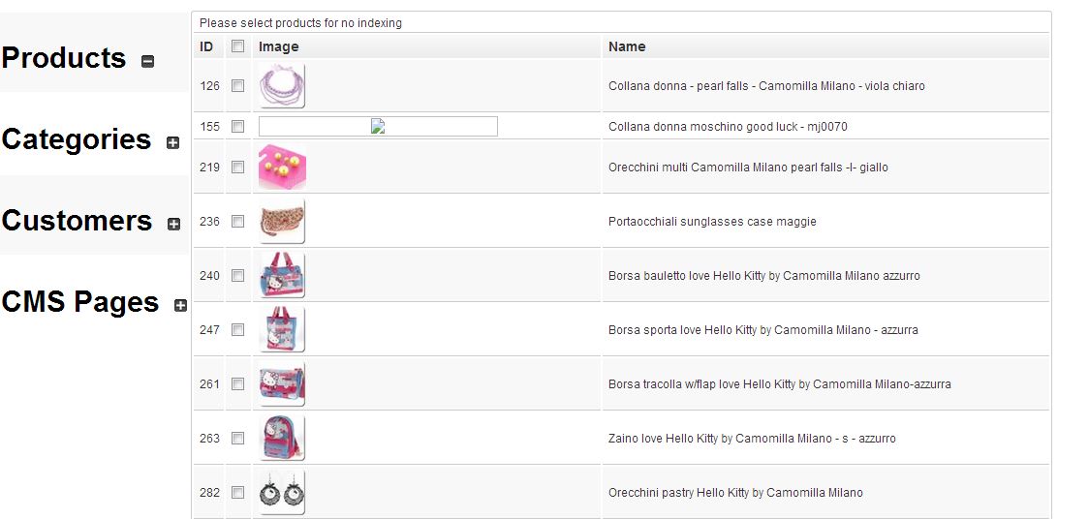Screen dimensions: 1089x519
Task: Click the Name column header
Action: (x=627, y=46)
